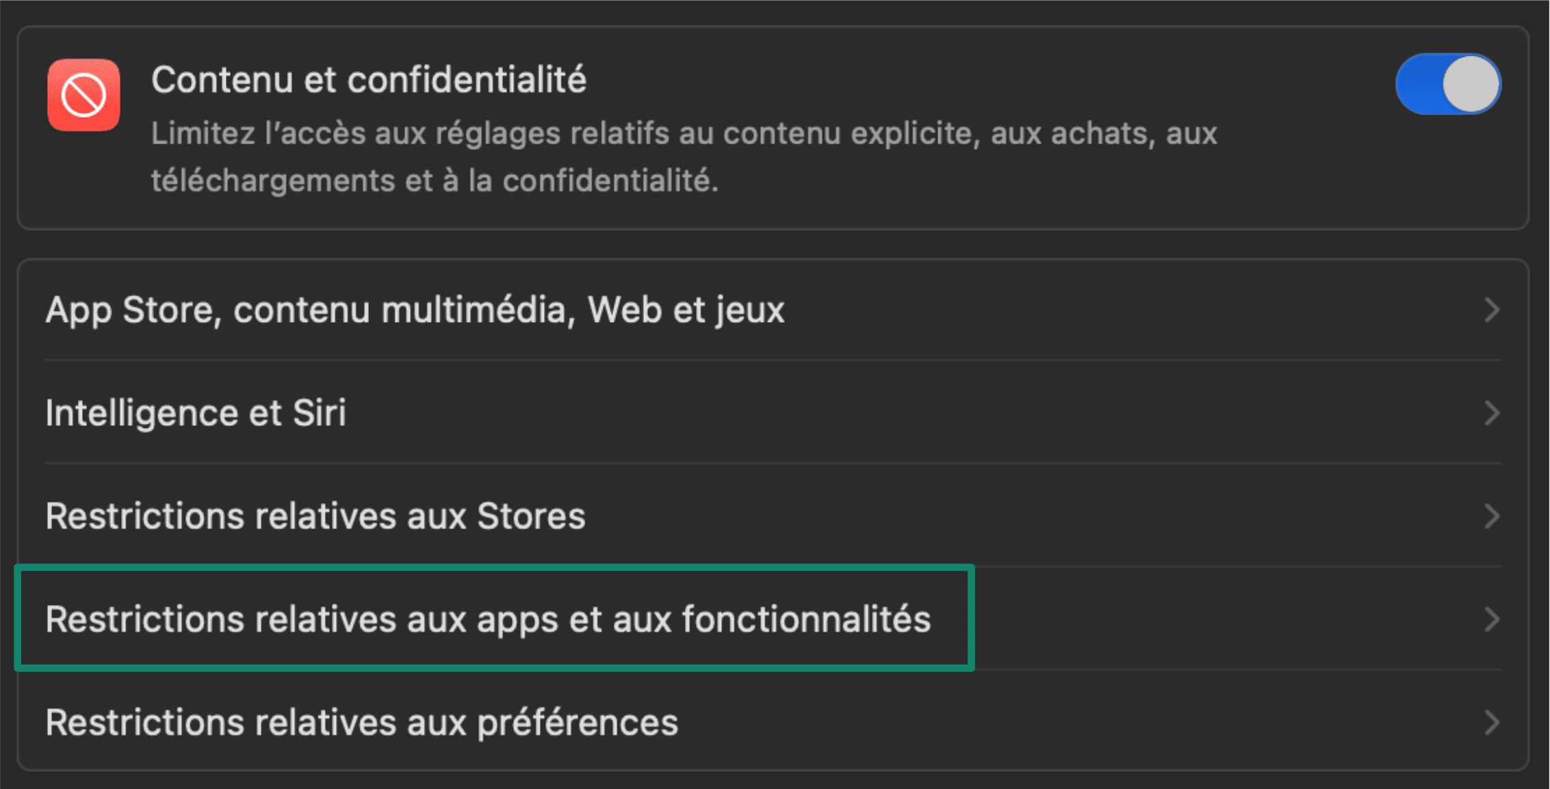The height and width of the screenshot is (789, 1550).
Task: Click the white circle of the switch
Action: 1473,83
